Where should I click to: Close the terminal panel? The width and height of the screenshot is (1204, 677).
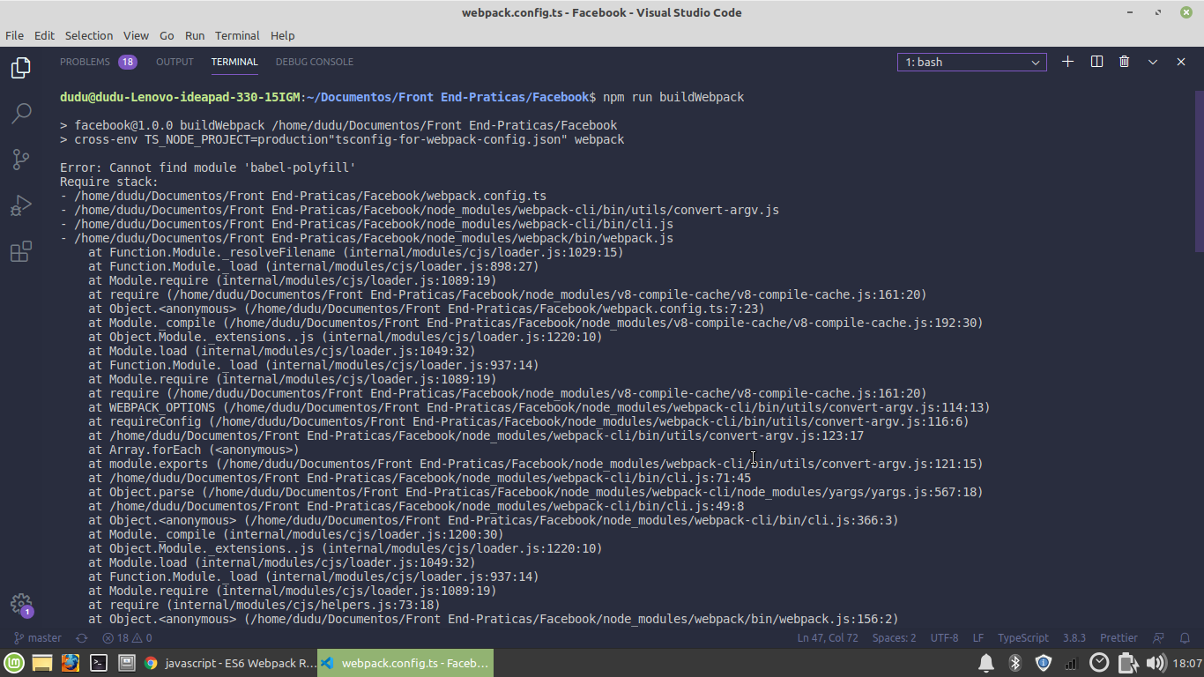pos(1181,62)
